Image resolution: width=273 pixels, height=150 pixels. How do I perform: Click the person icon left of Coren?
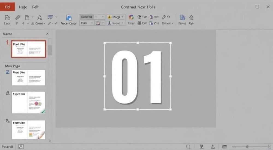32,23
